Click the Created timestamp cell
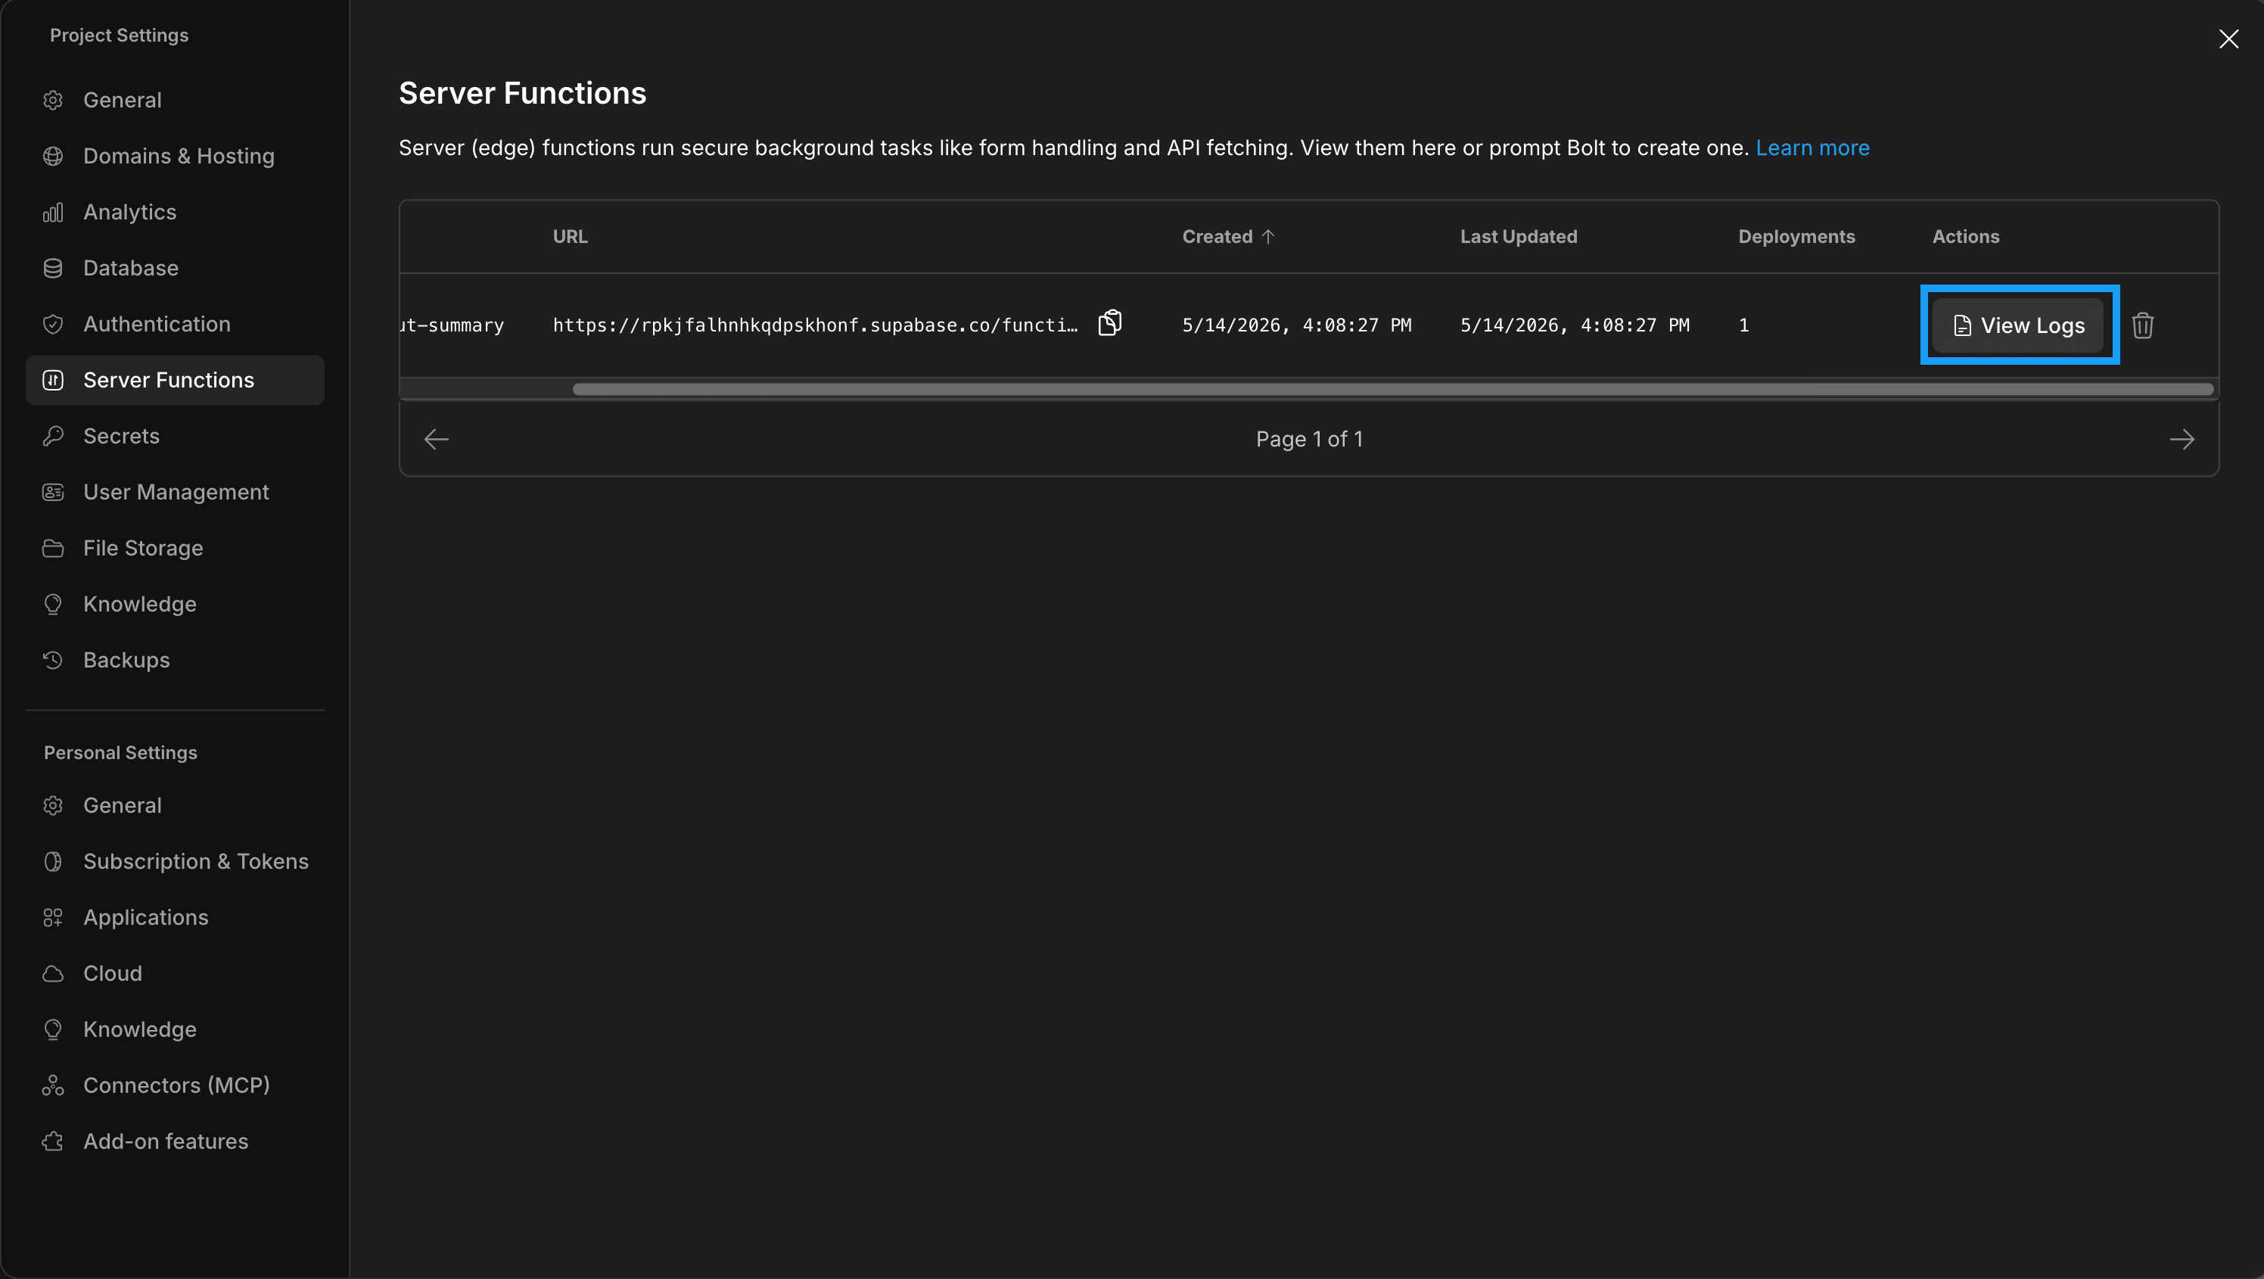Image resolution: width=2264 pixels, height=1279 pixels. point(1296,325)
